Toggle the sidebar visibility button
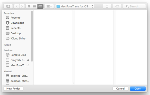 coord(8,6)
